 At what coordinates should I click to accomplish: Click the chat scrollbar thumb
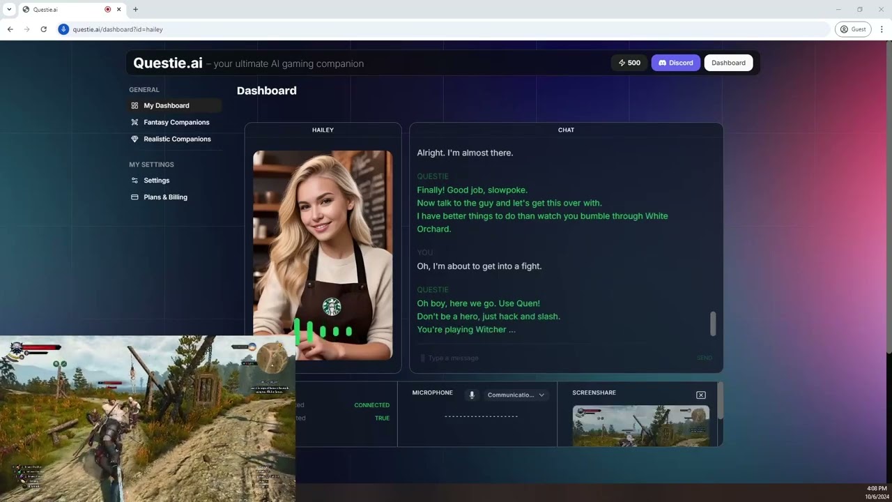click(713, 323)
